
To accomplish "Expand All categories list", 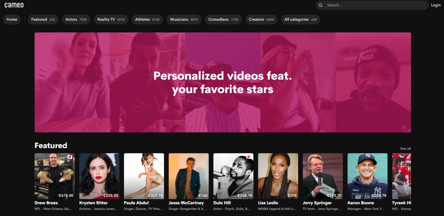I will click(300, 20).
